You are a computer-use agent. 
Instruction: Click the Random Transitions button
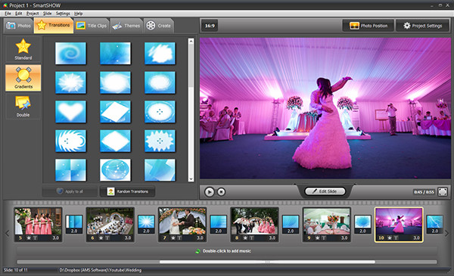point(127,191)
